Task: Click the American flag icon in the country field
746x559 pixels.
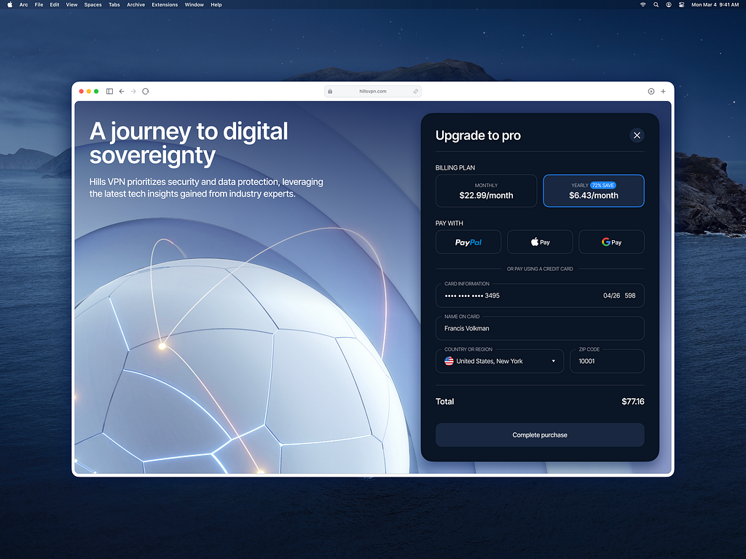Action: pos(449,360)
